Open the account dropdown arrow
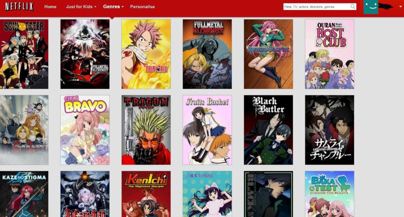The image size is (404, 217). (401, 7)
